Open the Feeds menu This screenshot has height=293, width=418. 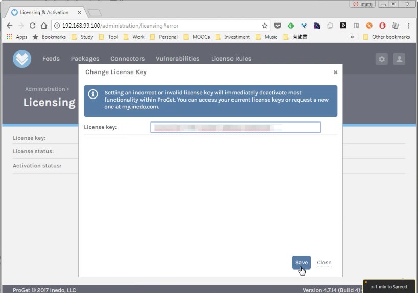click(x=51, y=59)
